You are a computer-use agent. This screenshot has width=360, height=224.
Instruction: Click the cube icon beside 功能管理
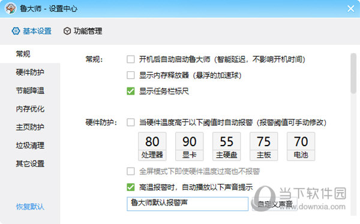point(67,31)
